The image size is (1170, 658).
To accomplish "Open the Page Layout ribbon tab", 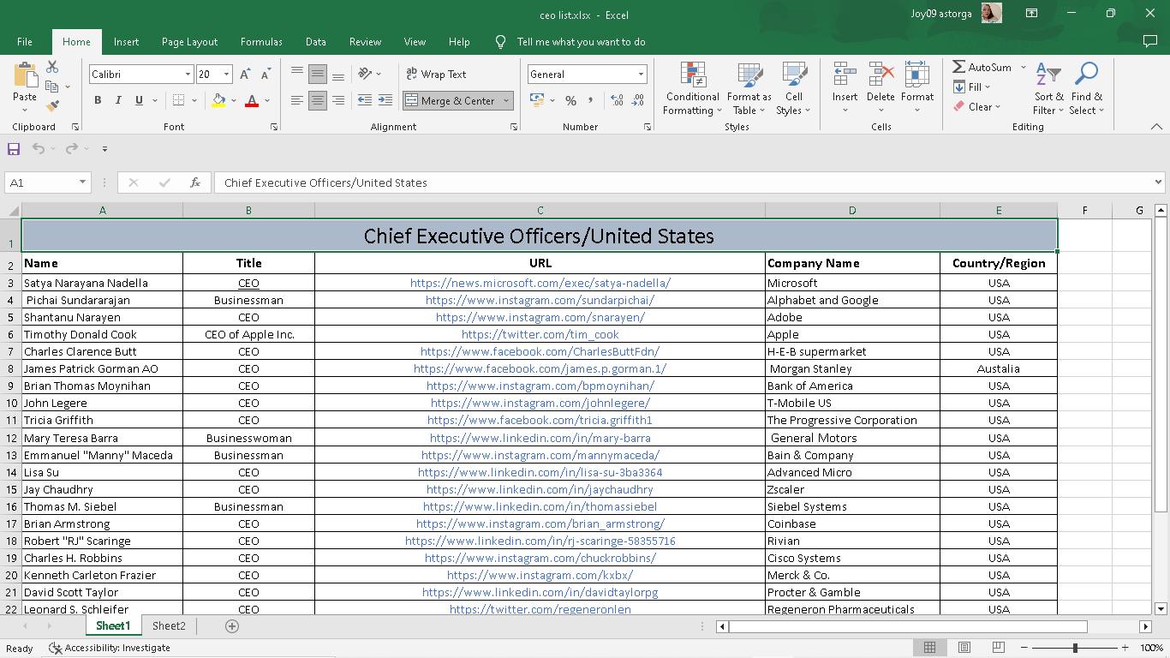I will [189, 42].
